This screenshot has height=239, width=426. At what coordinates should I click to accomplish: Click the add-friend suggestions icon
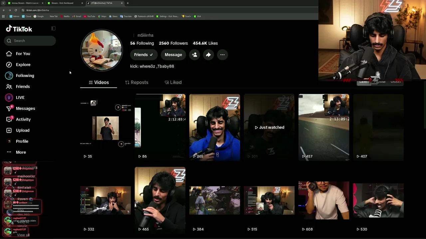195,55
